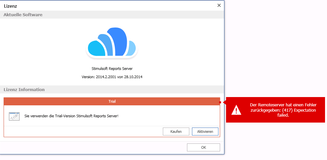
Task: Click the red warning triangle icon
Action: pos(236,110)
